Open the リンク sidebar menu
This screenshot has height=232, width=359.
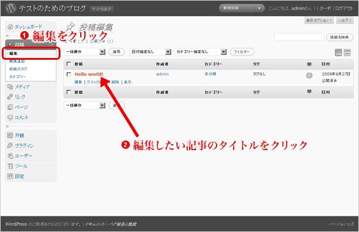tap(20, 97)
